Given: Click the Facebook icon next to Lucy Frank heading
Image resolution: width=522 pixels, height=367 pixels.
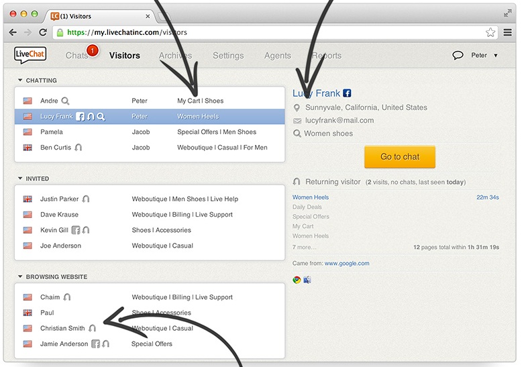Looking at the screenshot, I should point(347,93).
